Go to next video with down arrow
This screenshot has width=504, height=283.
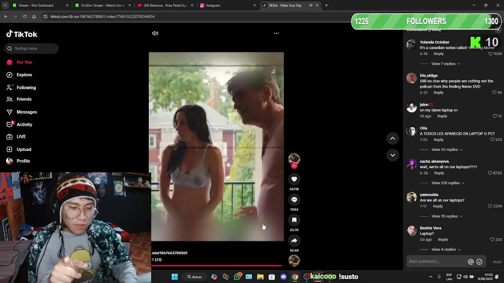[x=393, y=155]
